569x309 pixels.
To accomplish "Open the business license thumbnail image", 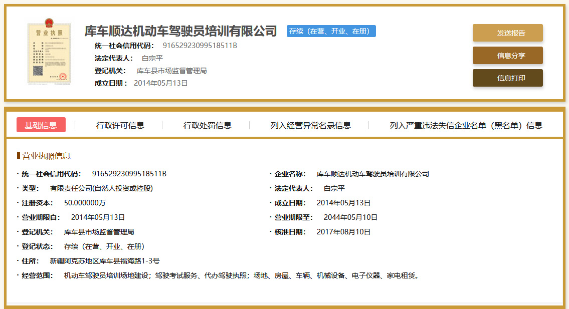I will coord(49,51).
